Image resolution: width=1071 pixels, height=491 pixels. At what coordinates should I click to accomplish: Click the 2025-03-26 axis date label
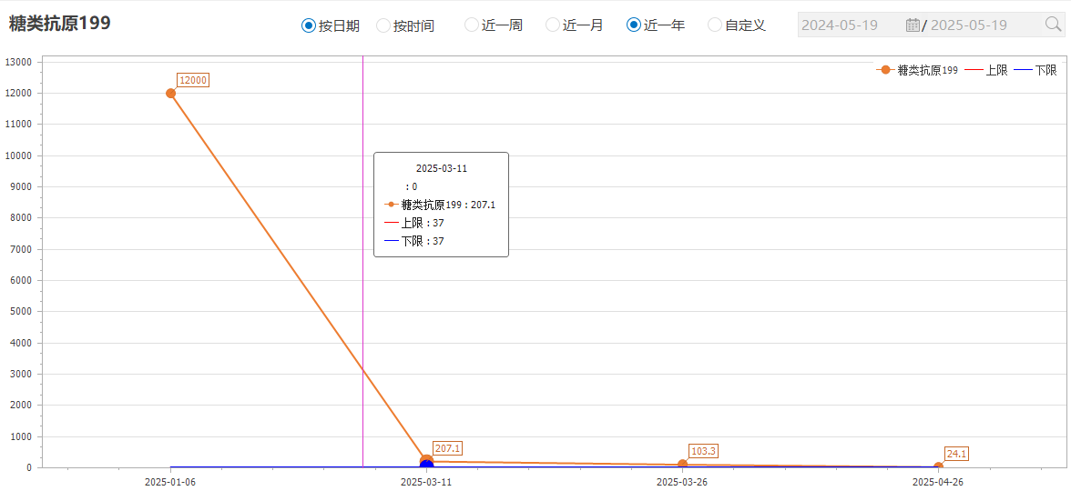[x=682, y=482]
